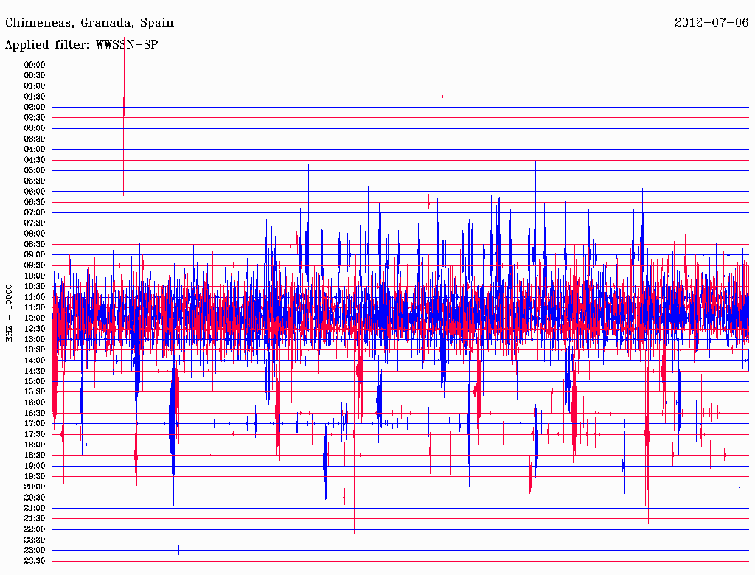Click the 14:00 time label

pyautogui.click(x=35, y=360)
